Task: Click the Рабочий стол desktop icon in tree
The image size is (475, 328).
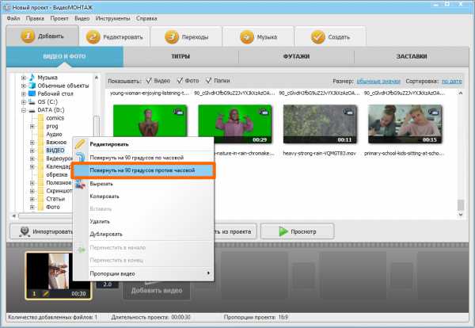Action: (32, 93)
